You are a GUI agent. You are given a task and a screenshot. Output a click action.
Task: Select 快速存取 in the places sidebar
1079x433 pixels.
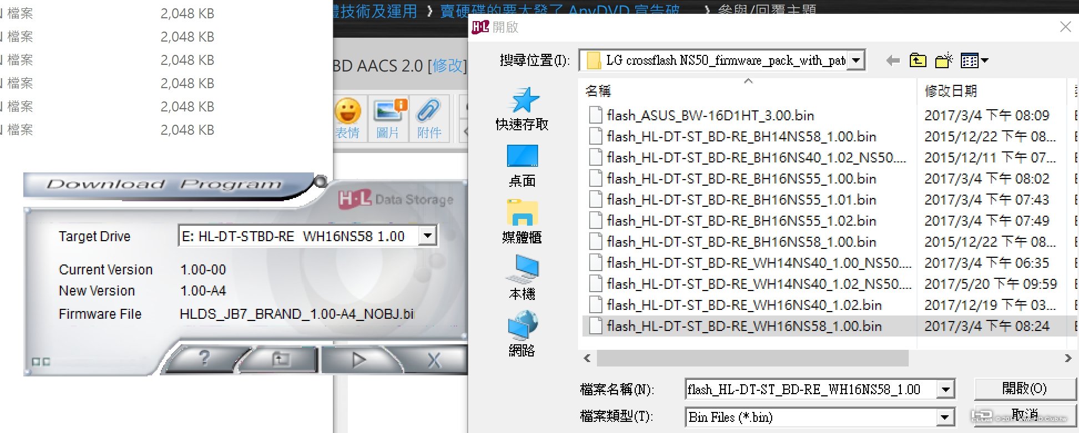[x=522, y=109]
